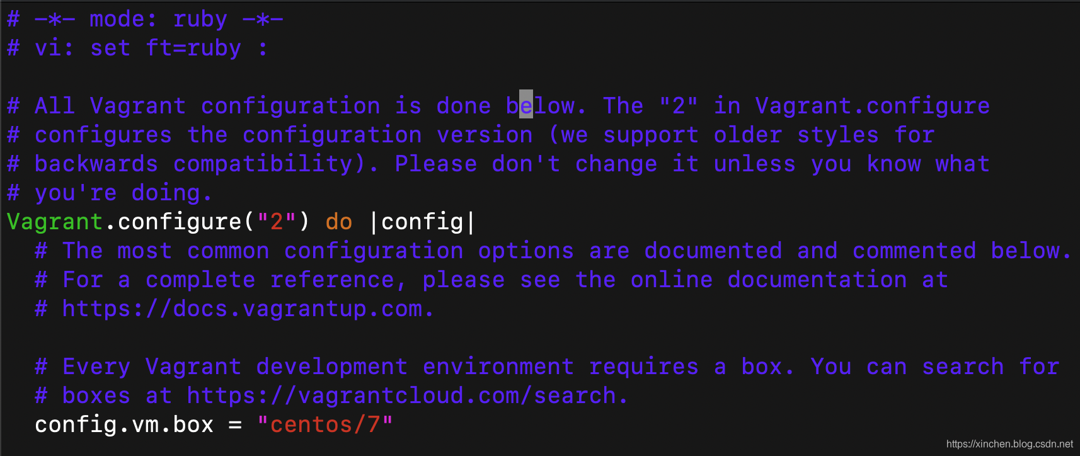Image resolution: width=1080 pixels, height=456 pixels.
Task: Click the red "2" in Vagrant.configure call
Action: click(277, 222)
